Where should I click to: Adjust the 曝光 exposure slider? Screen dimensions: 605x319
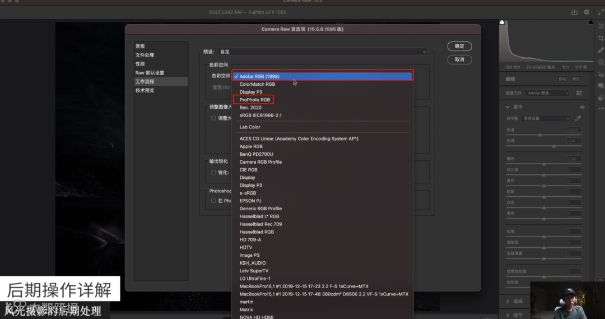click(x=543, y=164)
